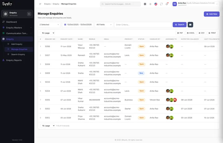Change bottom 15 / page selector
Screen dimensions: 223x143
(48, 126)
